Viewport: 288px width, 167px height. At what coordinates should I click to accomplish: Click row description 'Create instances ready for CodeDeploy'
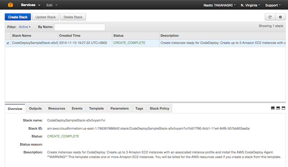coord(223,43)
